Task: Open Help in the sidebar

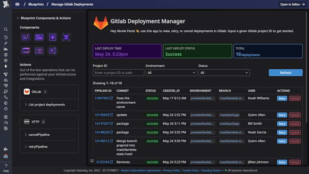Action: [6, 168]
